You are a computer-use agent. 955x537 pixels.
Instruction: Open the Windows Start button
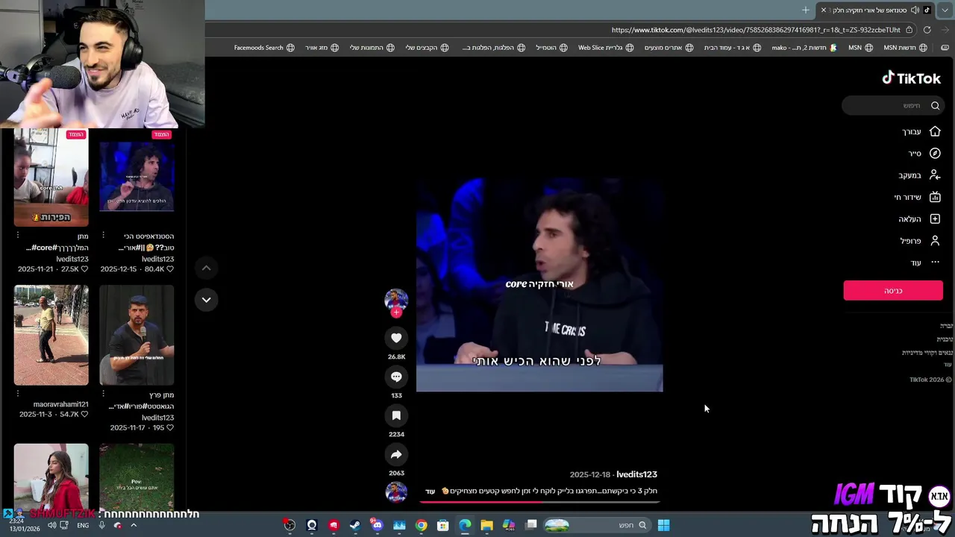[663, 525]
